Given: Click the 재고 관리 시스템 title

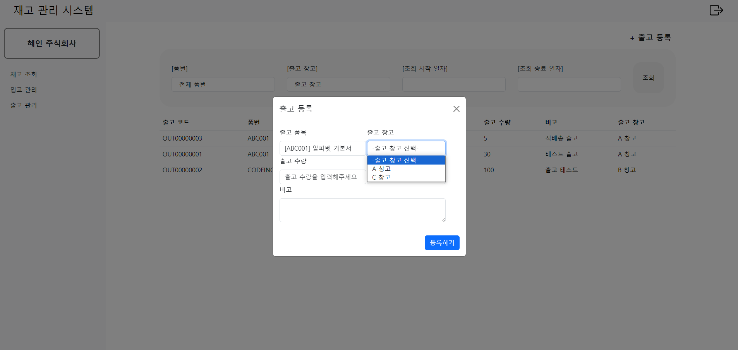Looking at the screenshot, I should click(x=53, y=10).
